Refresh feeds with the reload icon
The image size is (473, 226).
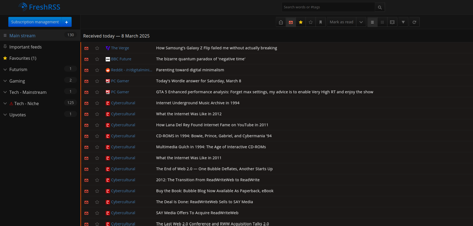pyautogui.click(x=414, y=22)
